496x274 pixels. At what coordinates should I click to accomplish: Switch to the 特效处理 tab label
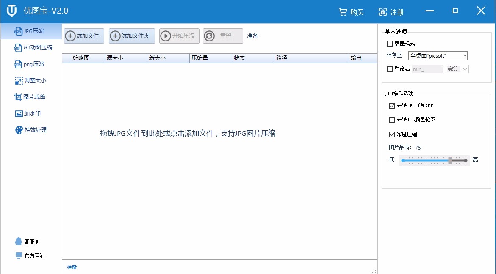click(x=36, y=130)
